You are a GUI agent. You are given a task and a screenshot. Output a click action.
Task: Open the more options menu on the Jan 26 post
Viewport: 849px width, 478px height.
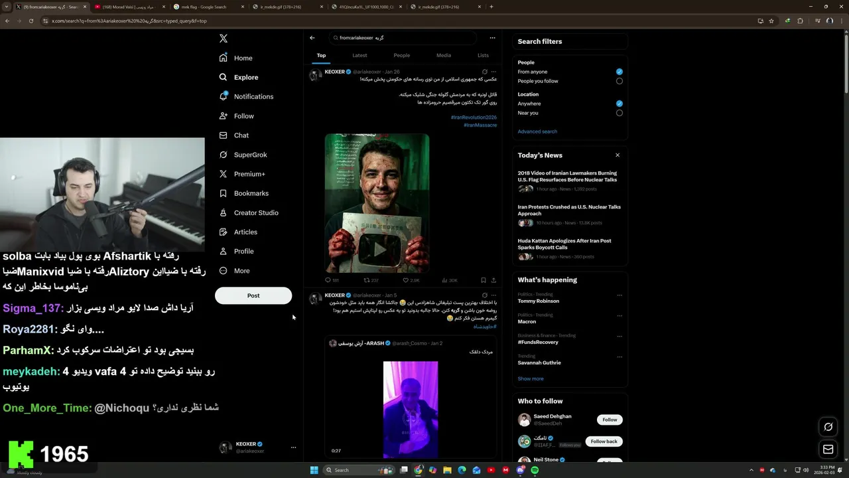click(x=493, y=72)
